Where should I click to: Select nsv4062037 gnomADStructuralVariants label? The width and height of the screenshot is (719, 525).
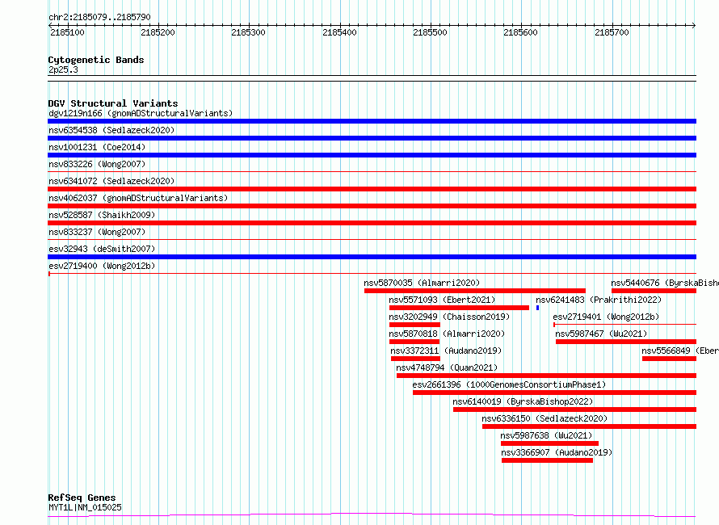click(138, 198)
